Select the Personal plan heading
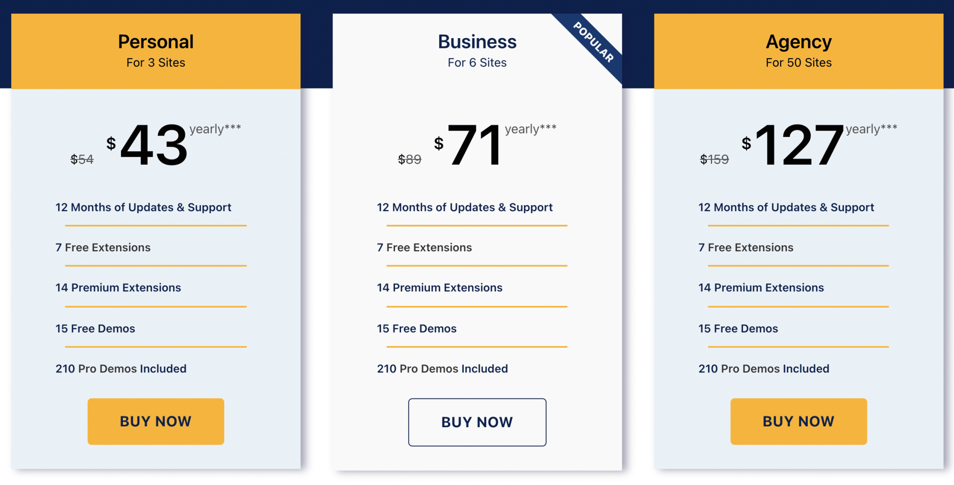 pos(156,42)
